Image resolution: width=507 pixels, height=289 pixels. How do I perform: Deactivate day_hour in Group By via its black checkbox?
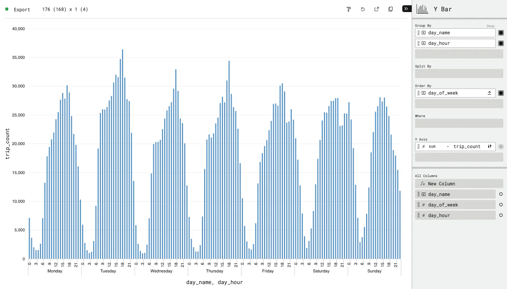point(501,43)
